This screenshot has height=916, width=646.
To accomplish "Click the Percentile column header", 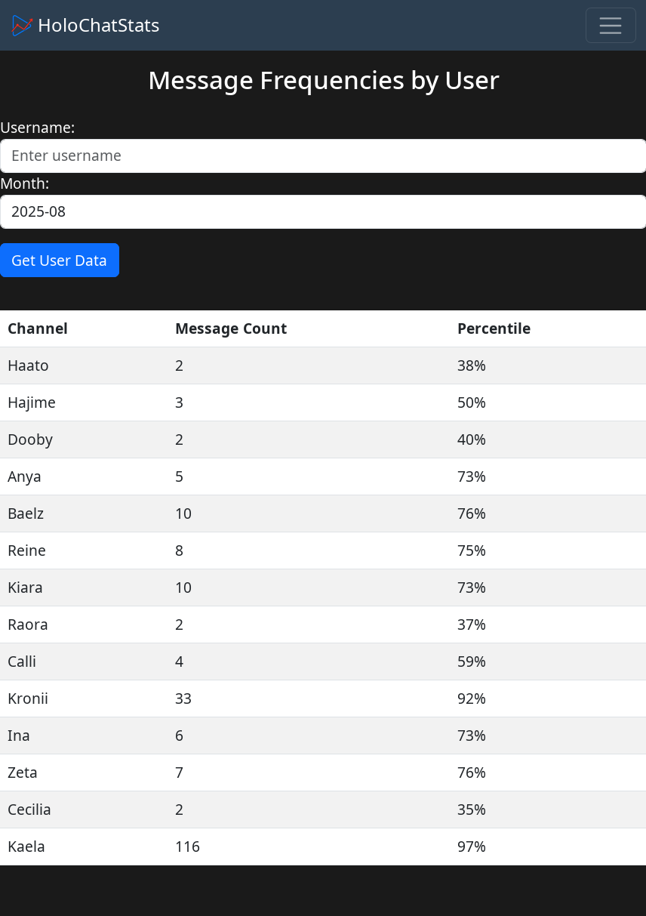I will [494, 328].
